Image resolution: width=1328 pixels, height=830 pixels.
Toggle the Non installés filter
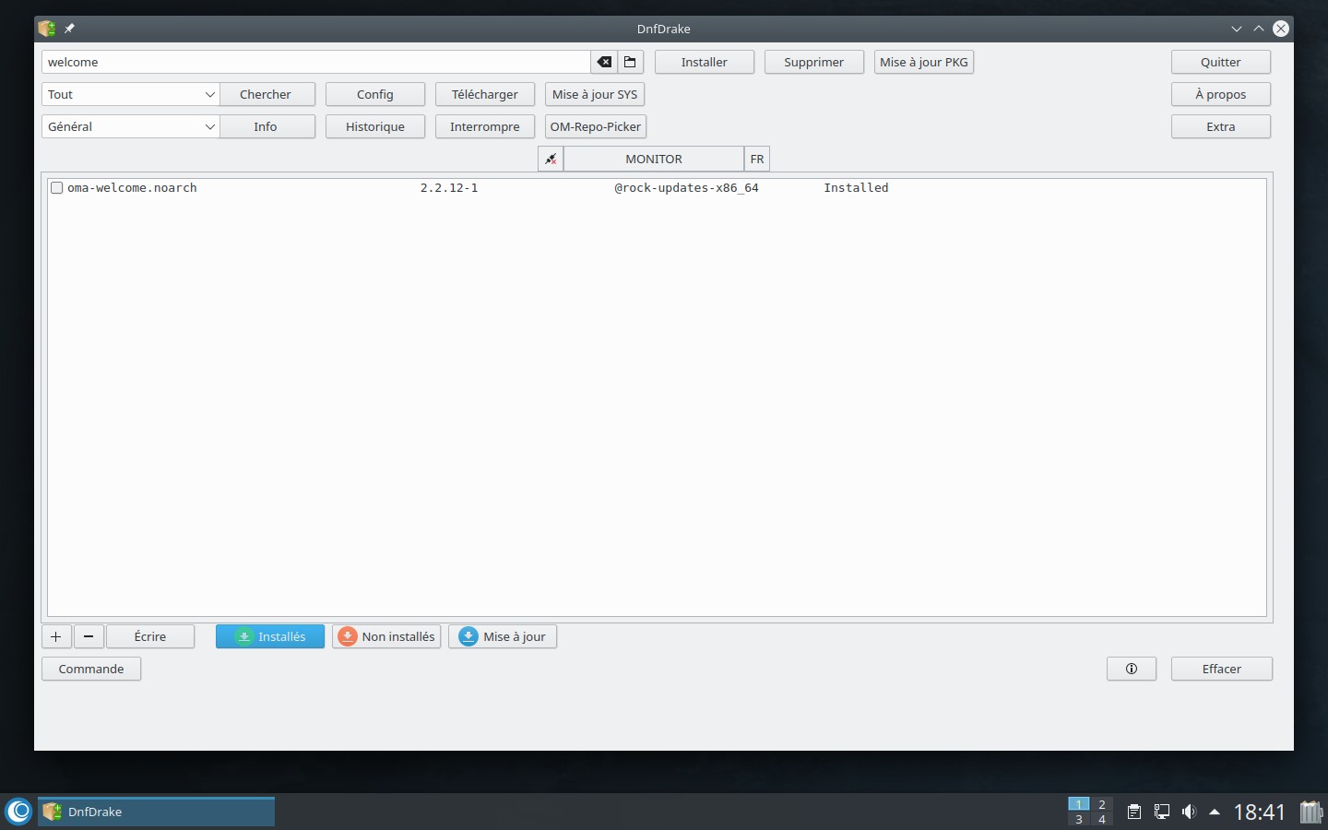pos(386,636)
